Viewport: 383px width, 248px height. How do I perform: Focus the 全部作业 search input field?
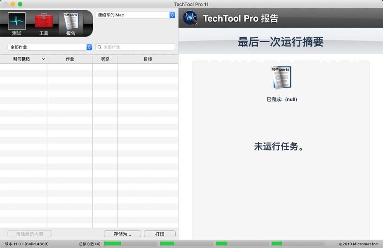pos(135,47)
